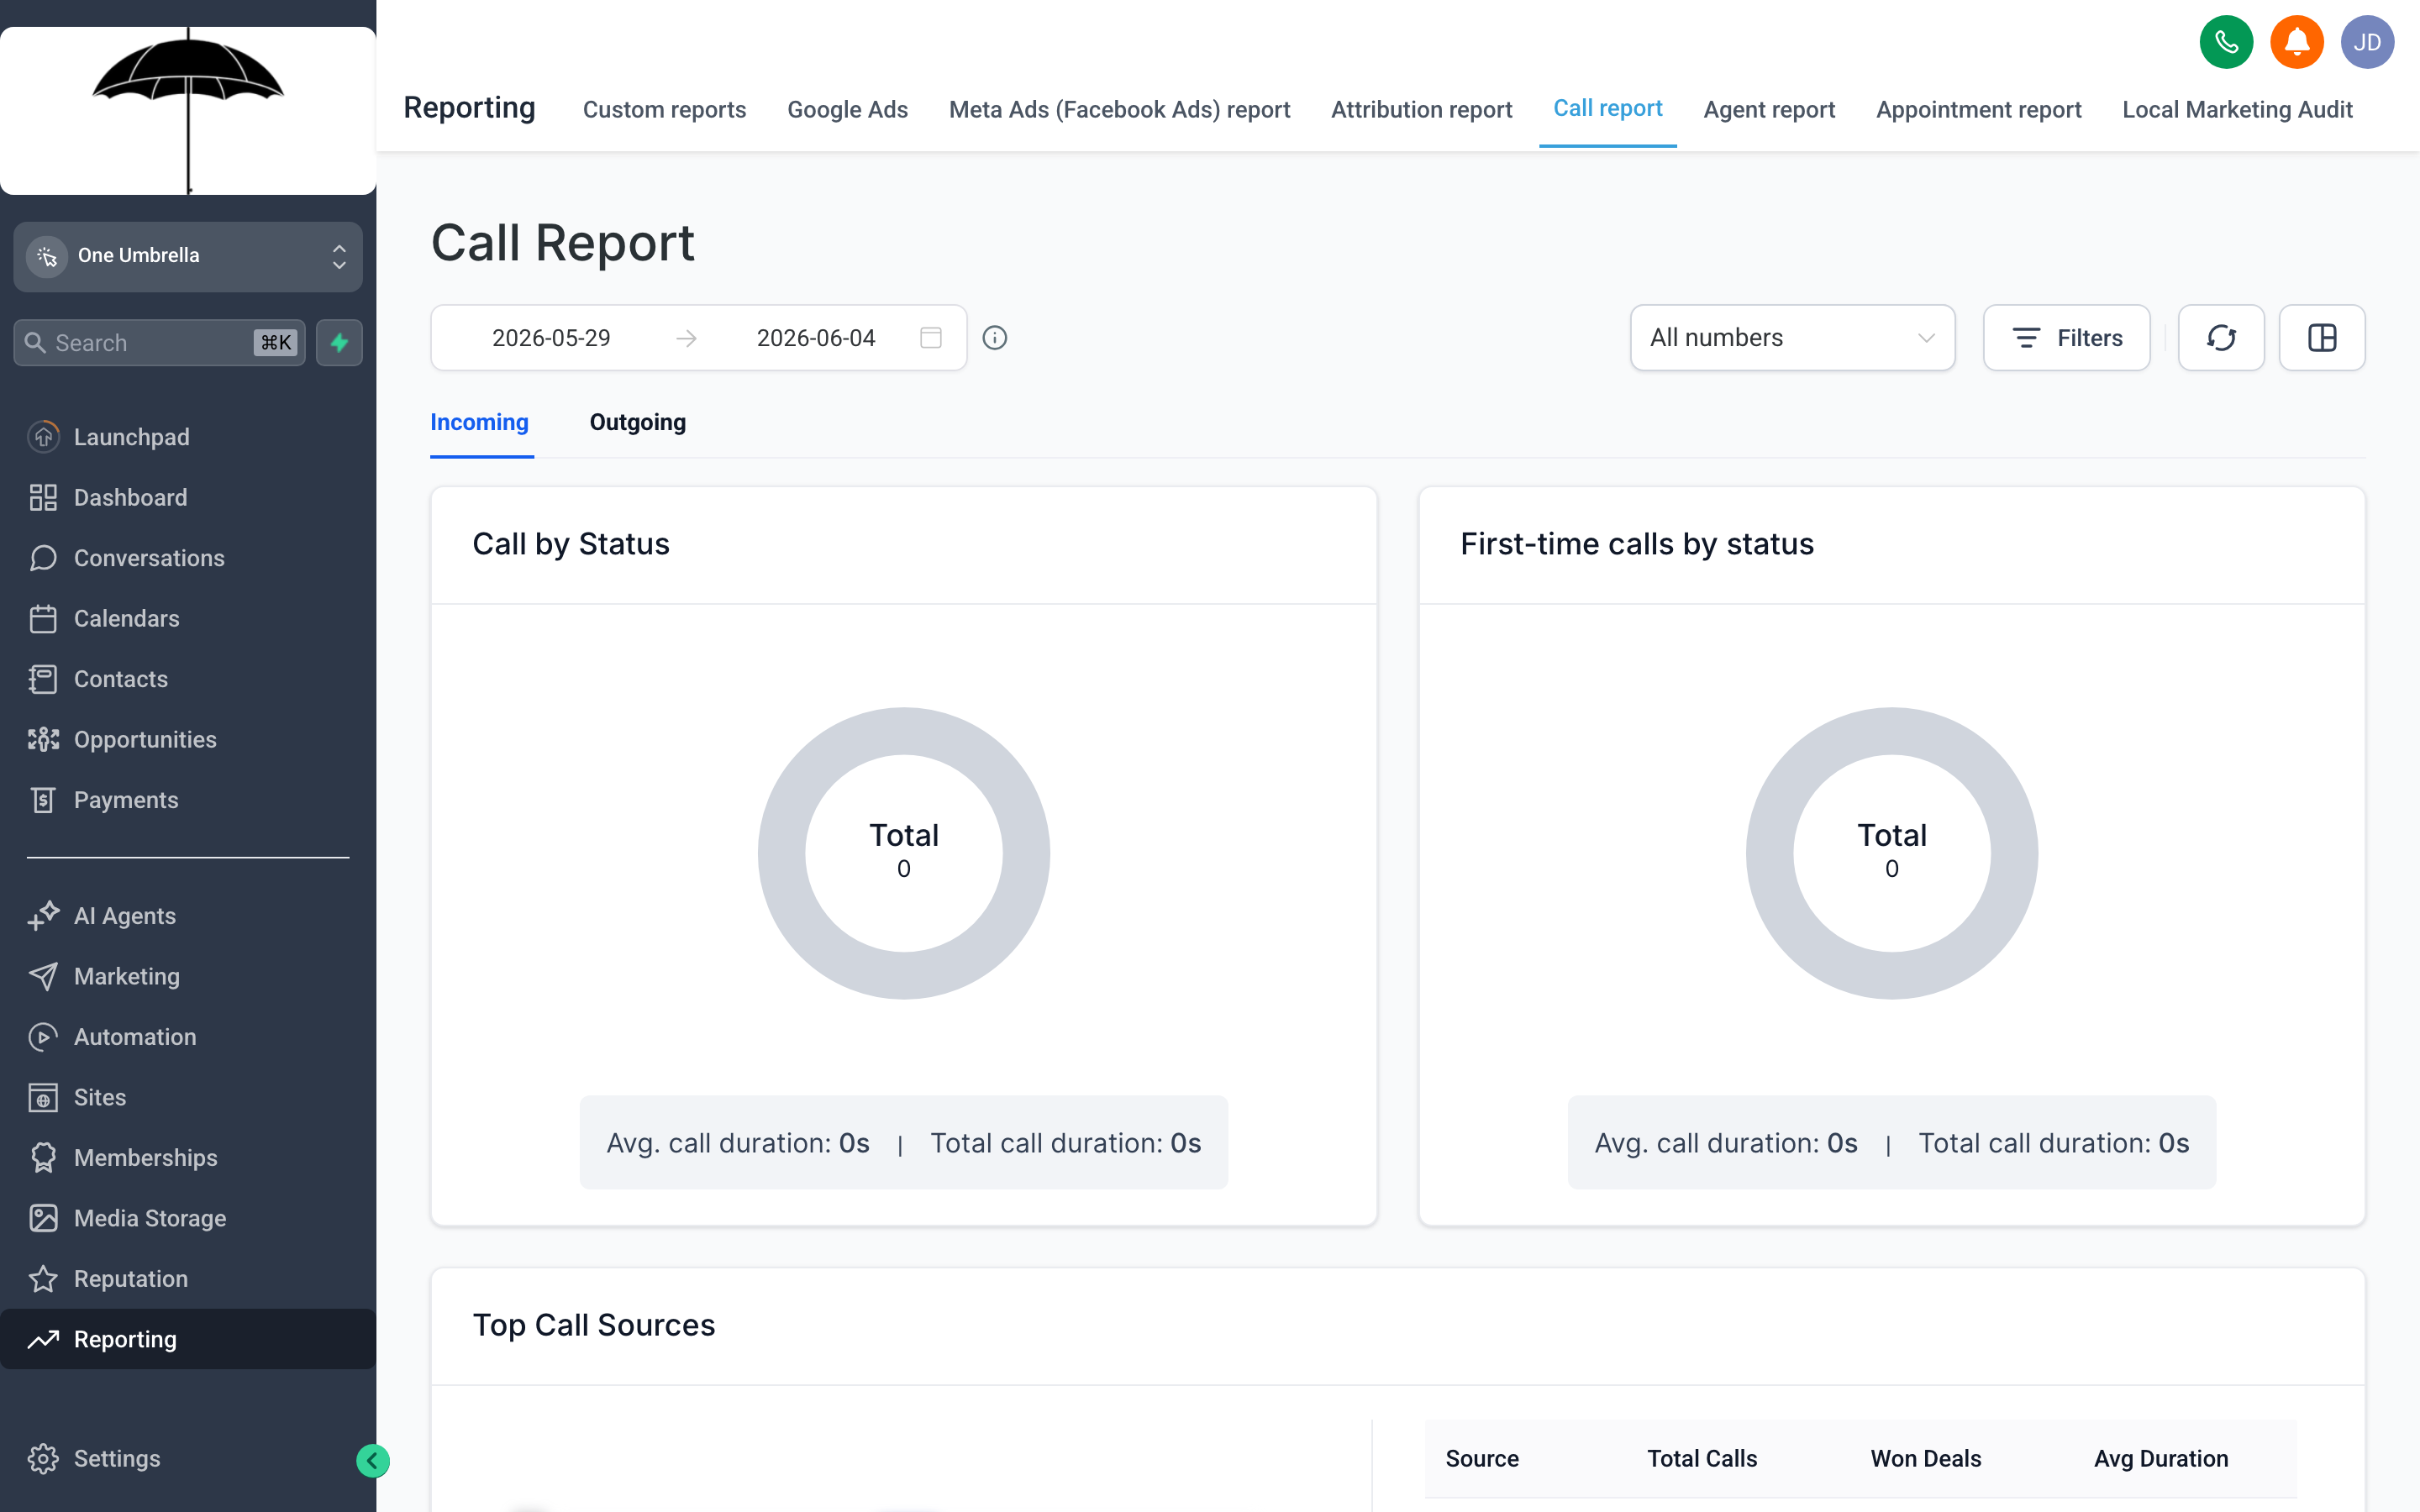The image size is (2420, 1512).
Task: Open the All numbers dropdown
Action: (1792, 338)
